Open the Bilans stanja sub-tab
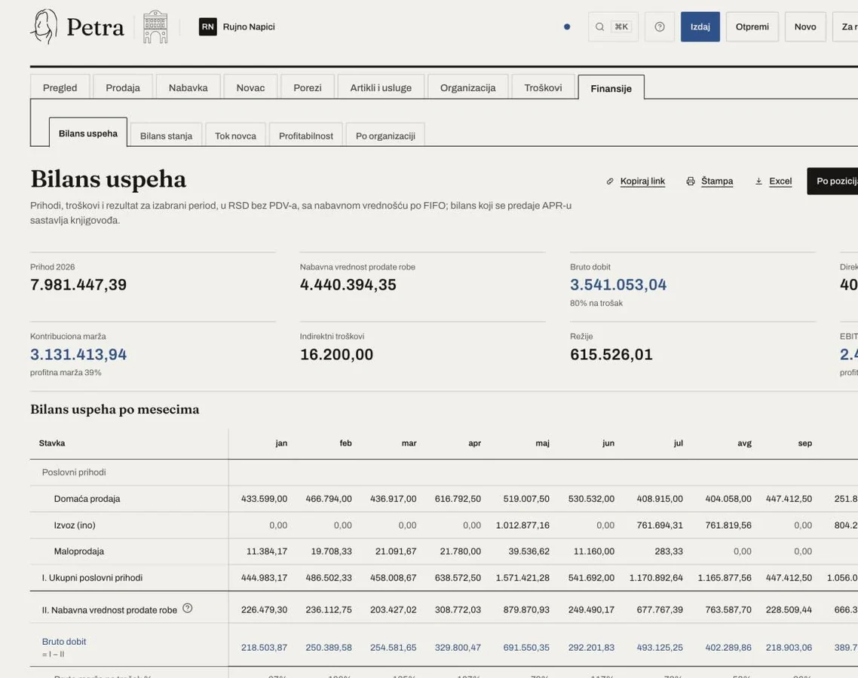Screen dimensions: 858x678 (x=167, y=136)
